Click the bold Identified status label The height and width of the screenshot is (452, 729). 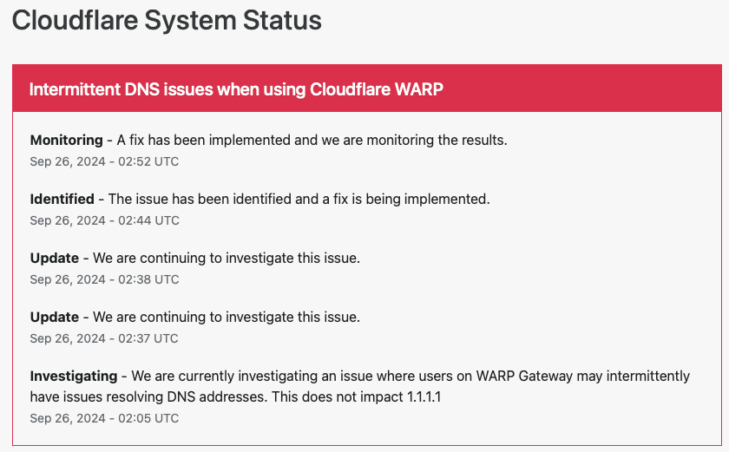click(62, 199)
